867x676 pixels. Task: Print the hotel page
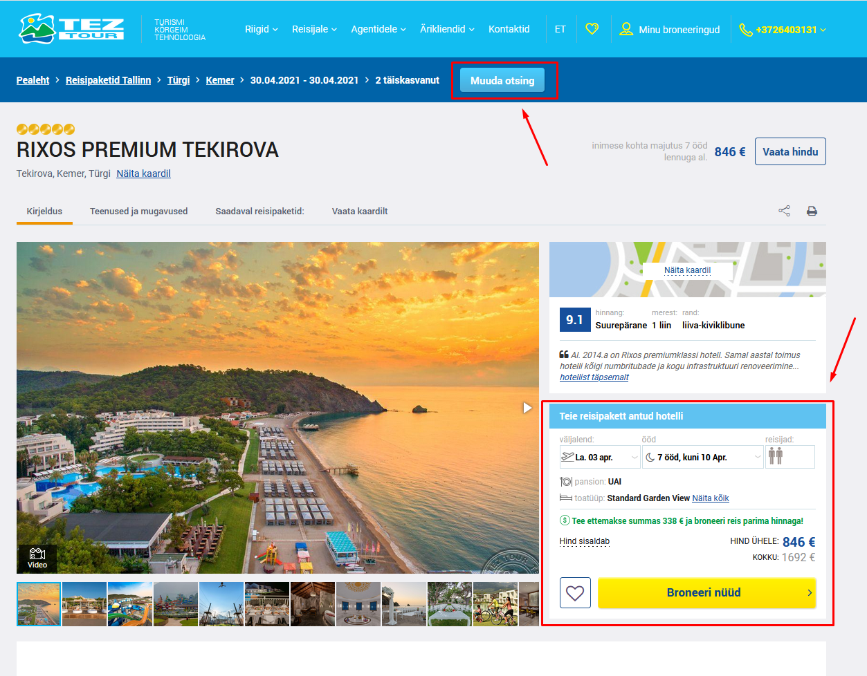(812, 211)
